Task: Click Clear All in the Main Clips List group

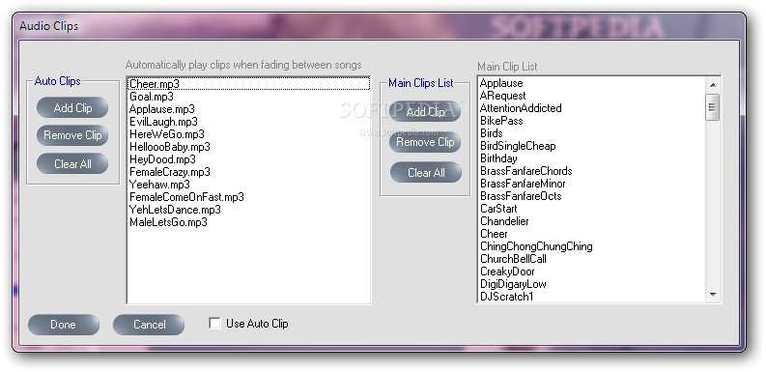Action: 425,173
